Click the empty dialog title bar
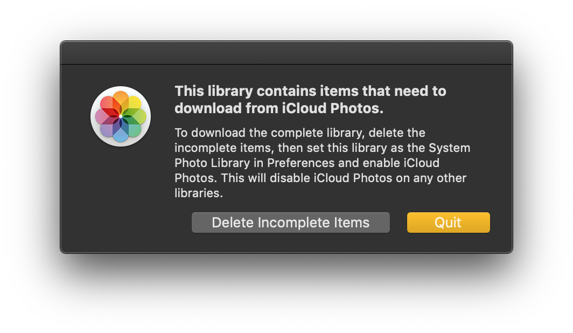This screenshot has width=573, height=333. point(286,53)
